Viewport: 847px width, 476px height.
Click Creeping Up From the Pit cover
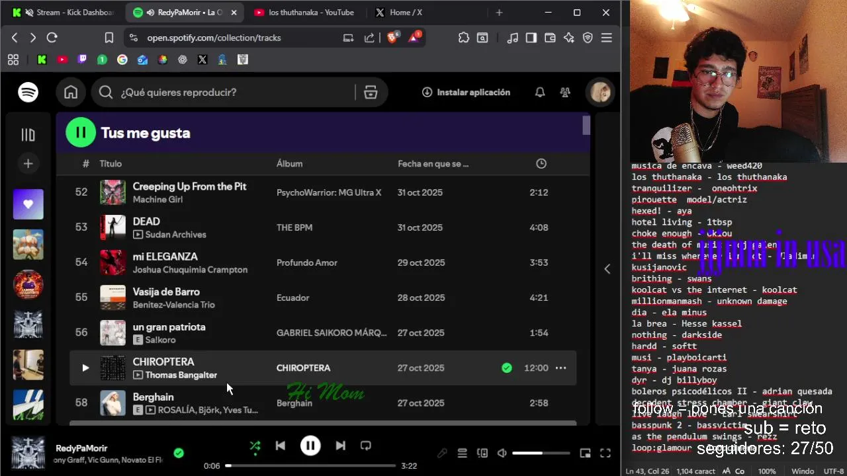point(112,192)
